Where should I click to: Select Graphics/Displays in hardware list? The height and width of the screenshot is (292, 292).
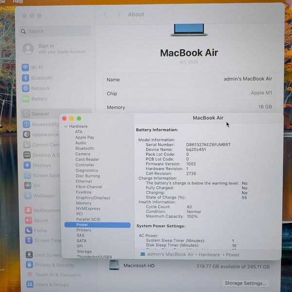click(93, 198)
